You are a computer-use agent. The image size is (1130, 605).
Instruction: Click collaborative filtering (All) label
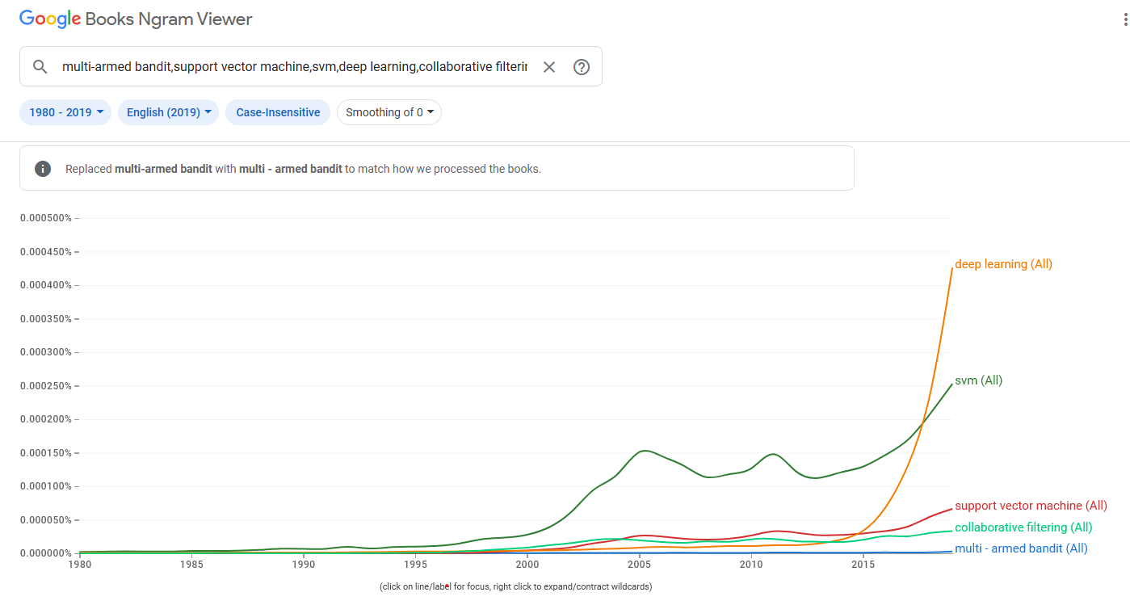click(1023, 527)
